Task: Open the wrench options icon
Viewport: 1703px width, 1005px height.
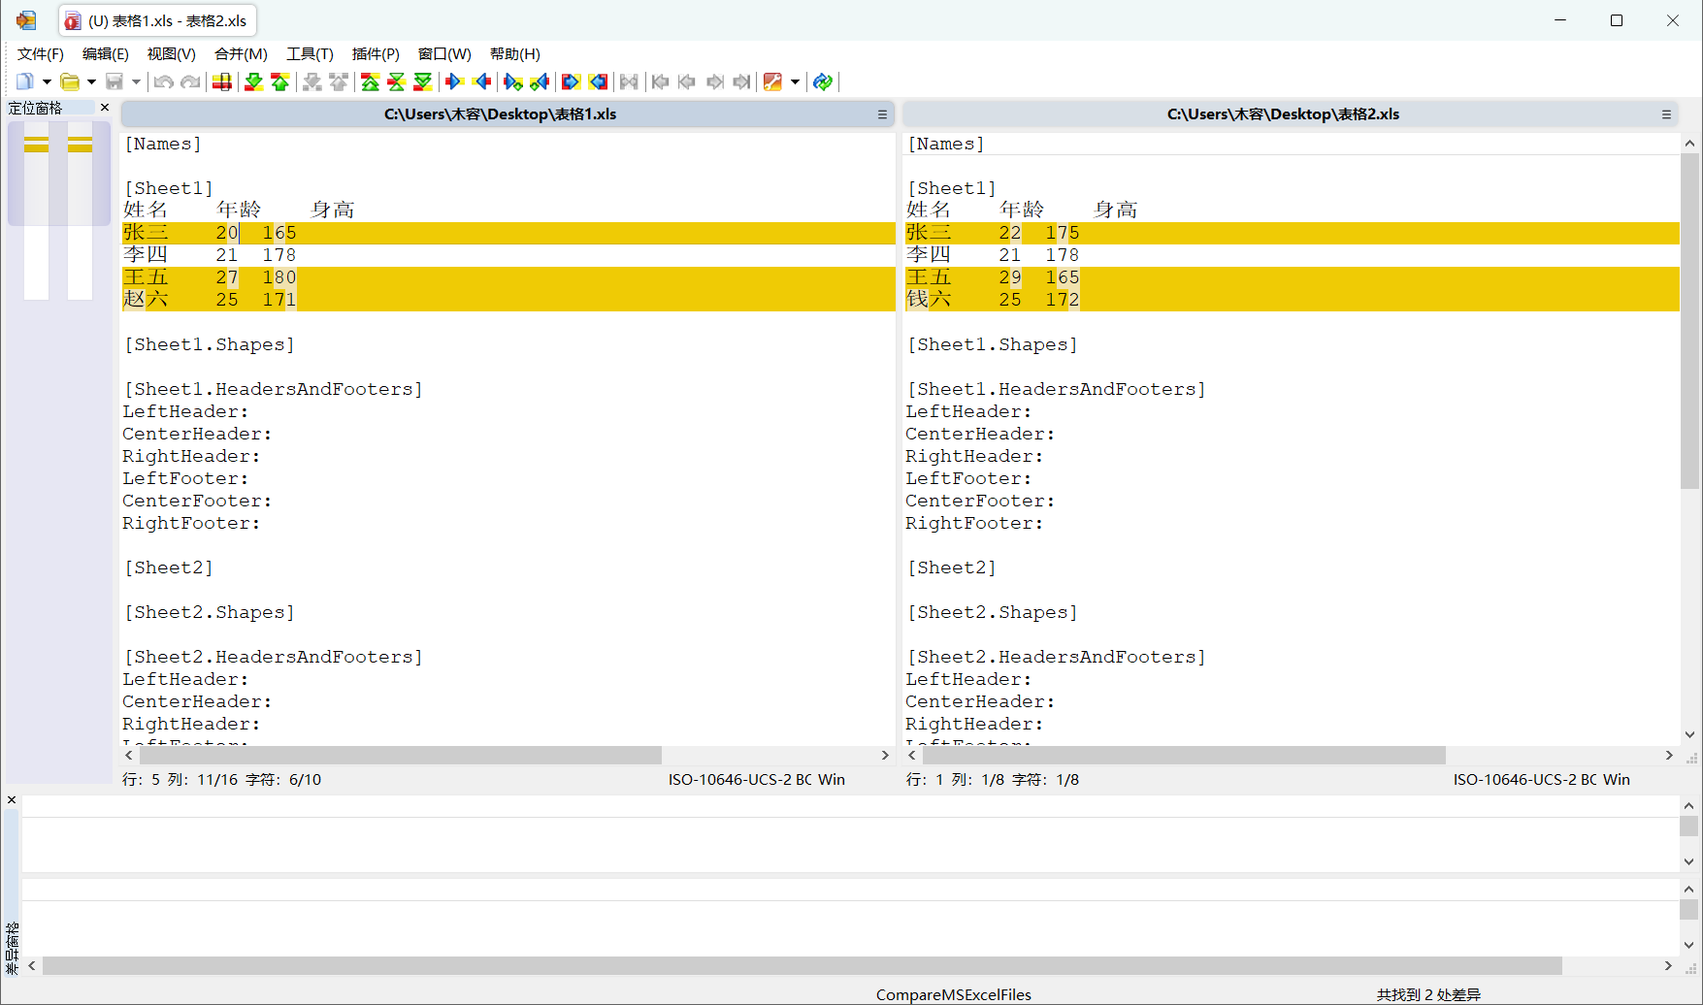Action: pyautogui.click(x=773, y=81)
